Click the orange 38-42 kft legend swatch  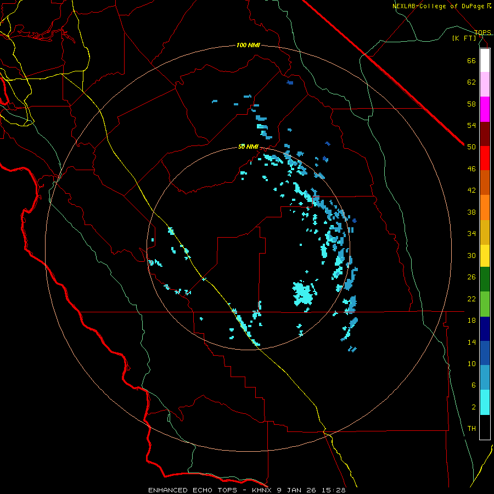485,207
